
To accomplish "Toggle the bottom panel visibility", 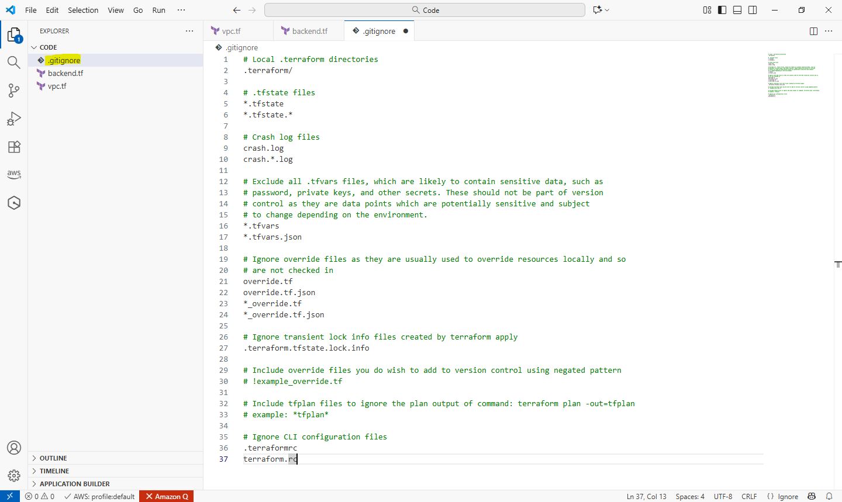I will (x=737, y=10).
